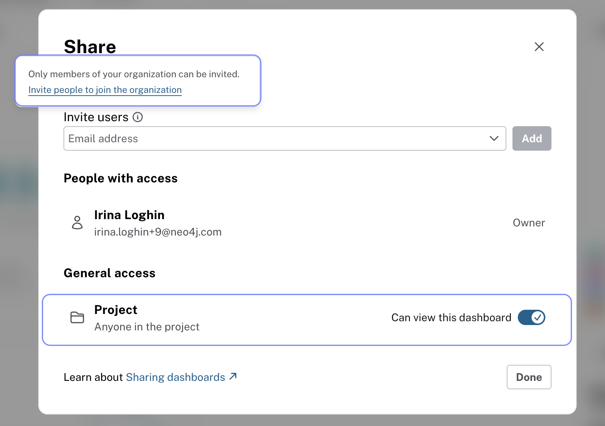Expand the Email address dropdown chevron
This screenshot has width=605, height=426.
tap(494, 138)
